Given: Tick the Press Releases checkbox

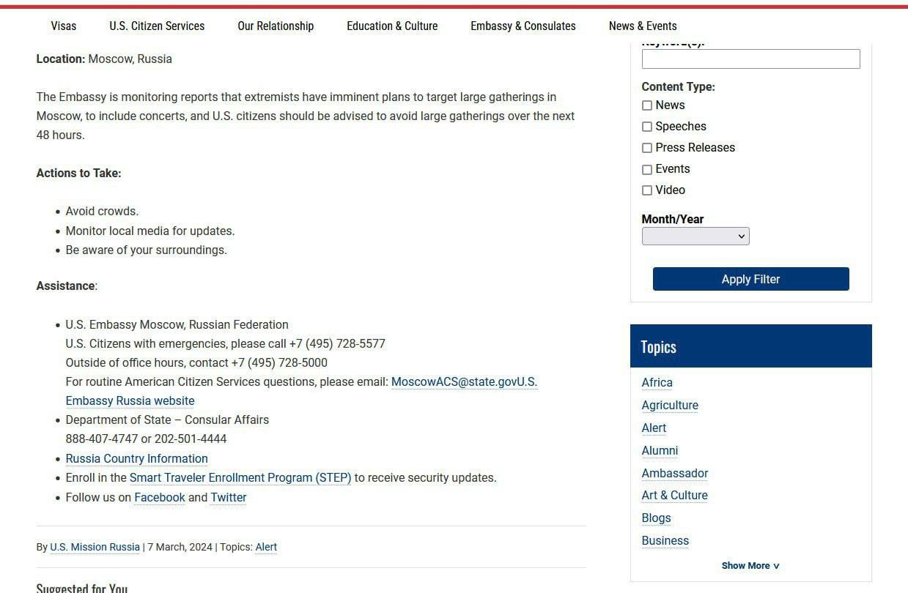Looking at the screenshot, I should point(646,148).
